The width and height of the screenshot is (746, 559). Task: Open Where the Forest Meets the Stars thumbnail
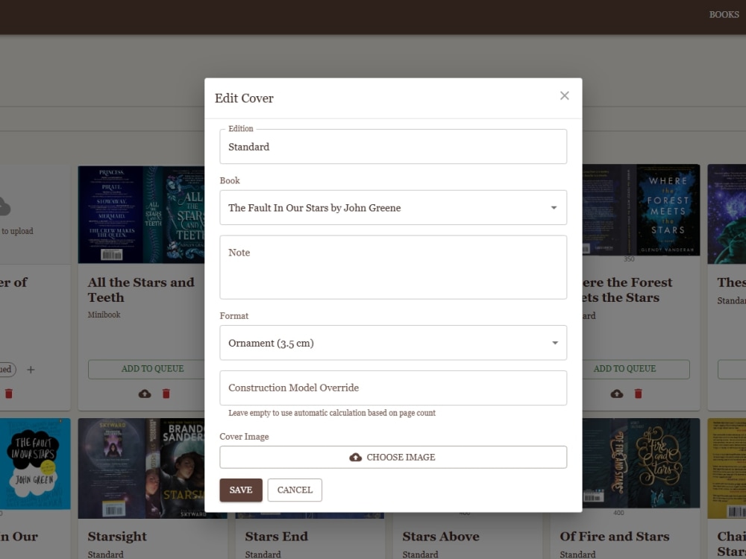coord(641,209)
